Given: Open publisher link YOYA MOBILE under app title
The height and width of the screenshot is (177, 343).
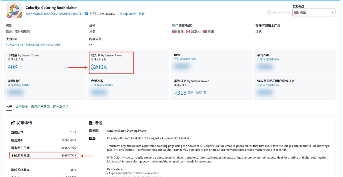Looking at the screenshot, I should coord(53,14).
